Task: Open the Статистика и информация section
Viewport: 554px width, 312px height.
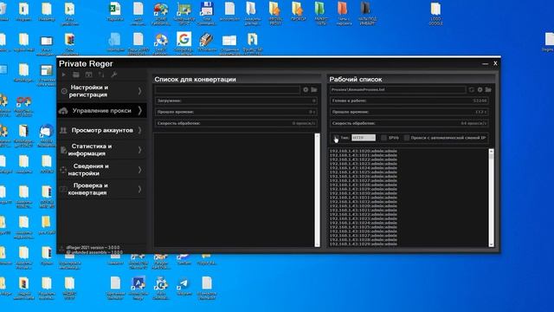Action: pos(102,150)
